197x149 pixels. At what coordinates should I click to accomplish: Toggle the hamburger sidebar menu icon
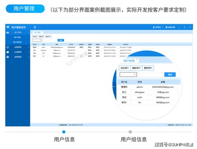[x=35, y=27]
